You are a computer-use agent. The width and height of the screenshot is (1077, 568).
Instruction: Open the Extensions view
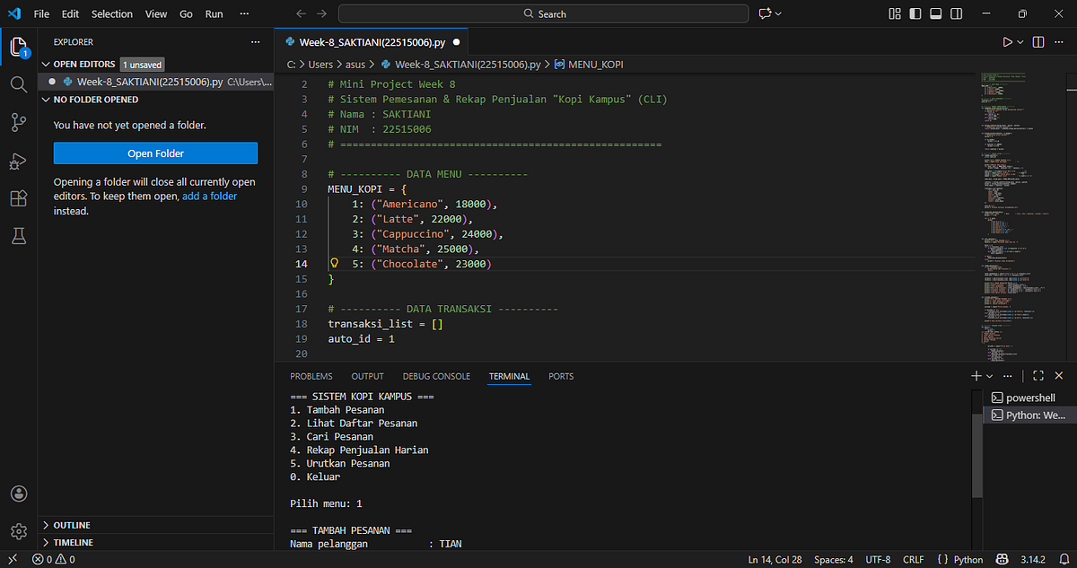pos(18,199)
